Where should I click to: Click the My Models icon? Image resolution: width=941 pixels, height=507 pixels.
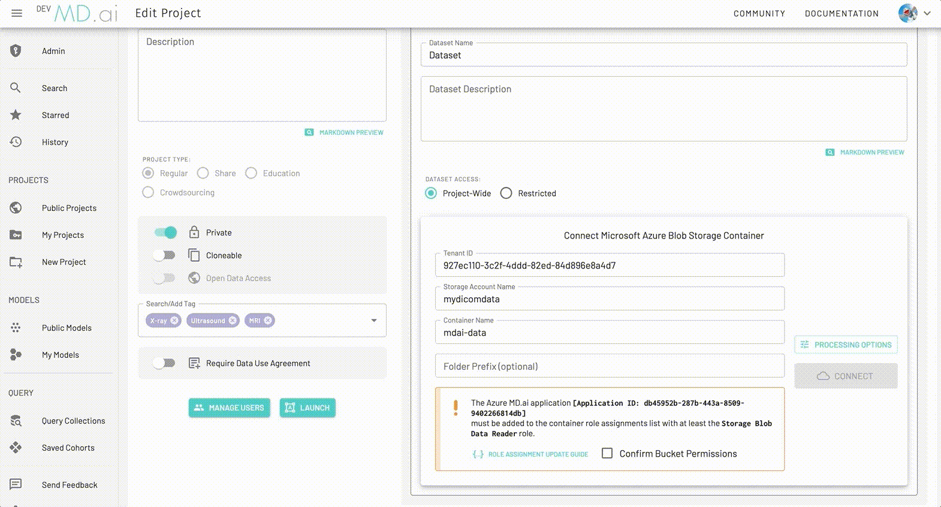[x=16, y=355]
